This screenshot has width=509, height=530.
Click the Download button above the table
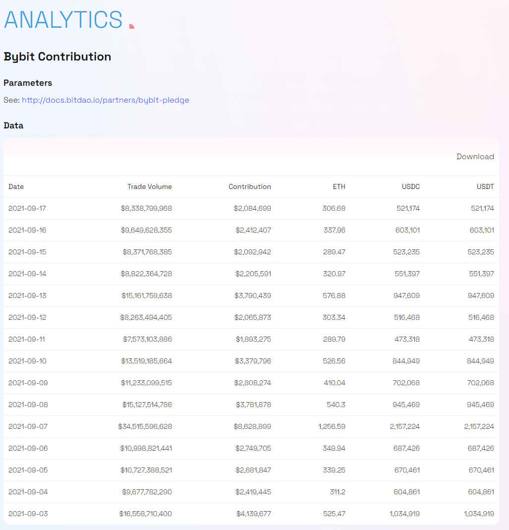point(475,157)
